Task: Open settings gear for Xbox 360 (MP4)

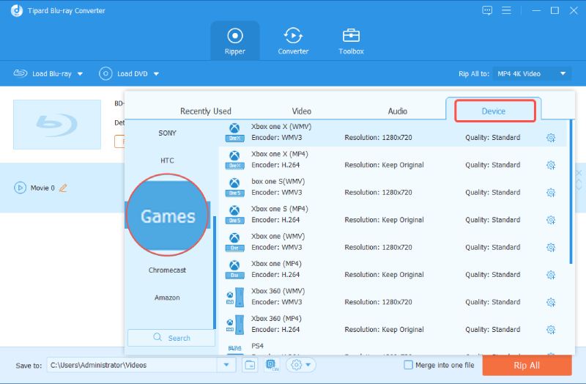Action: (x=551, y=330)
